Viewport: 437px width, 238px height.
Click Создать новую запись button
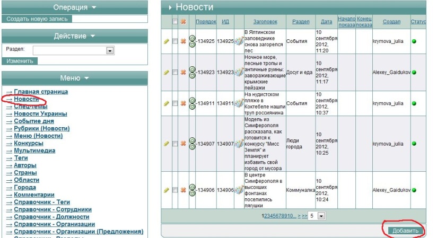[x=37, y=19]
